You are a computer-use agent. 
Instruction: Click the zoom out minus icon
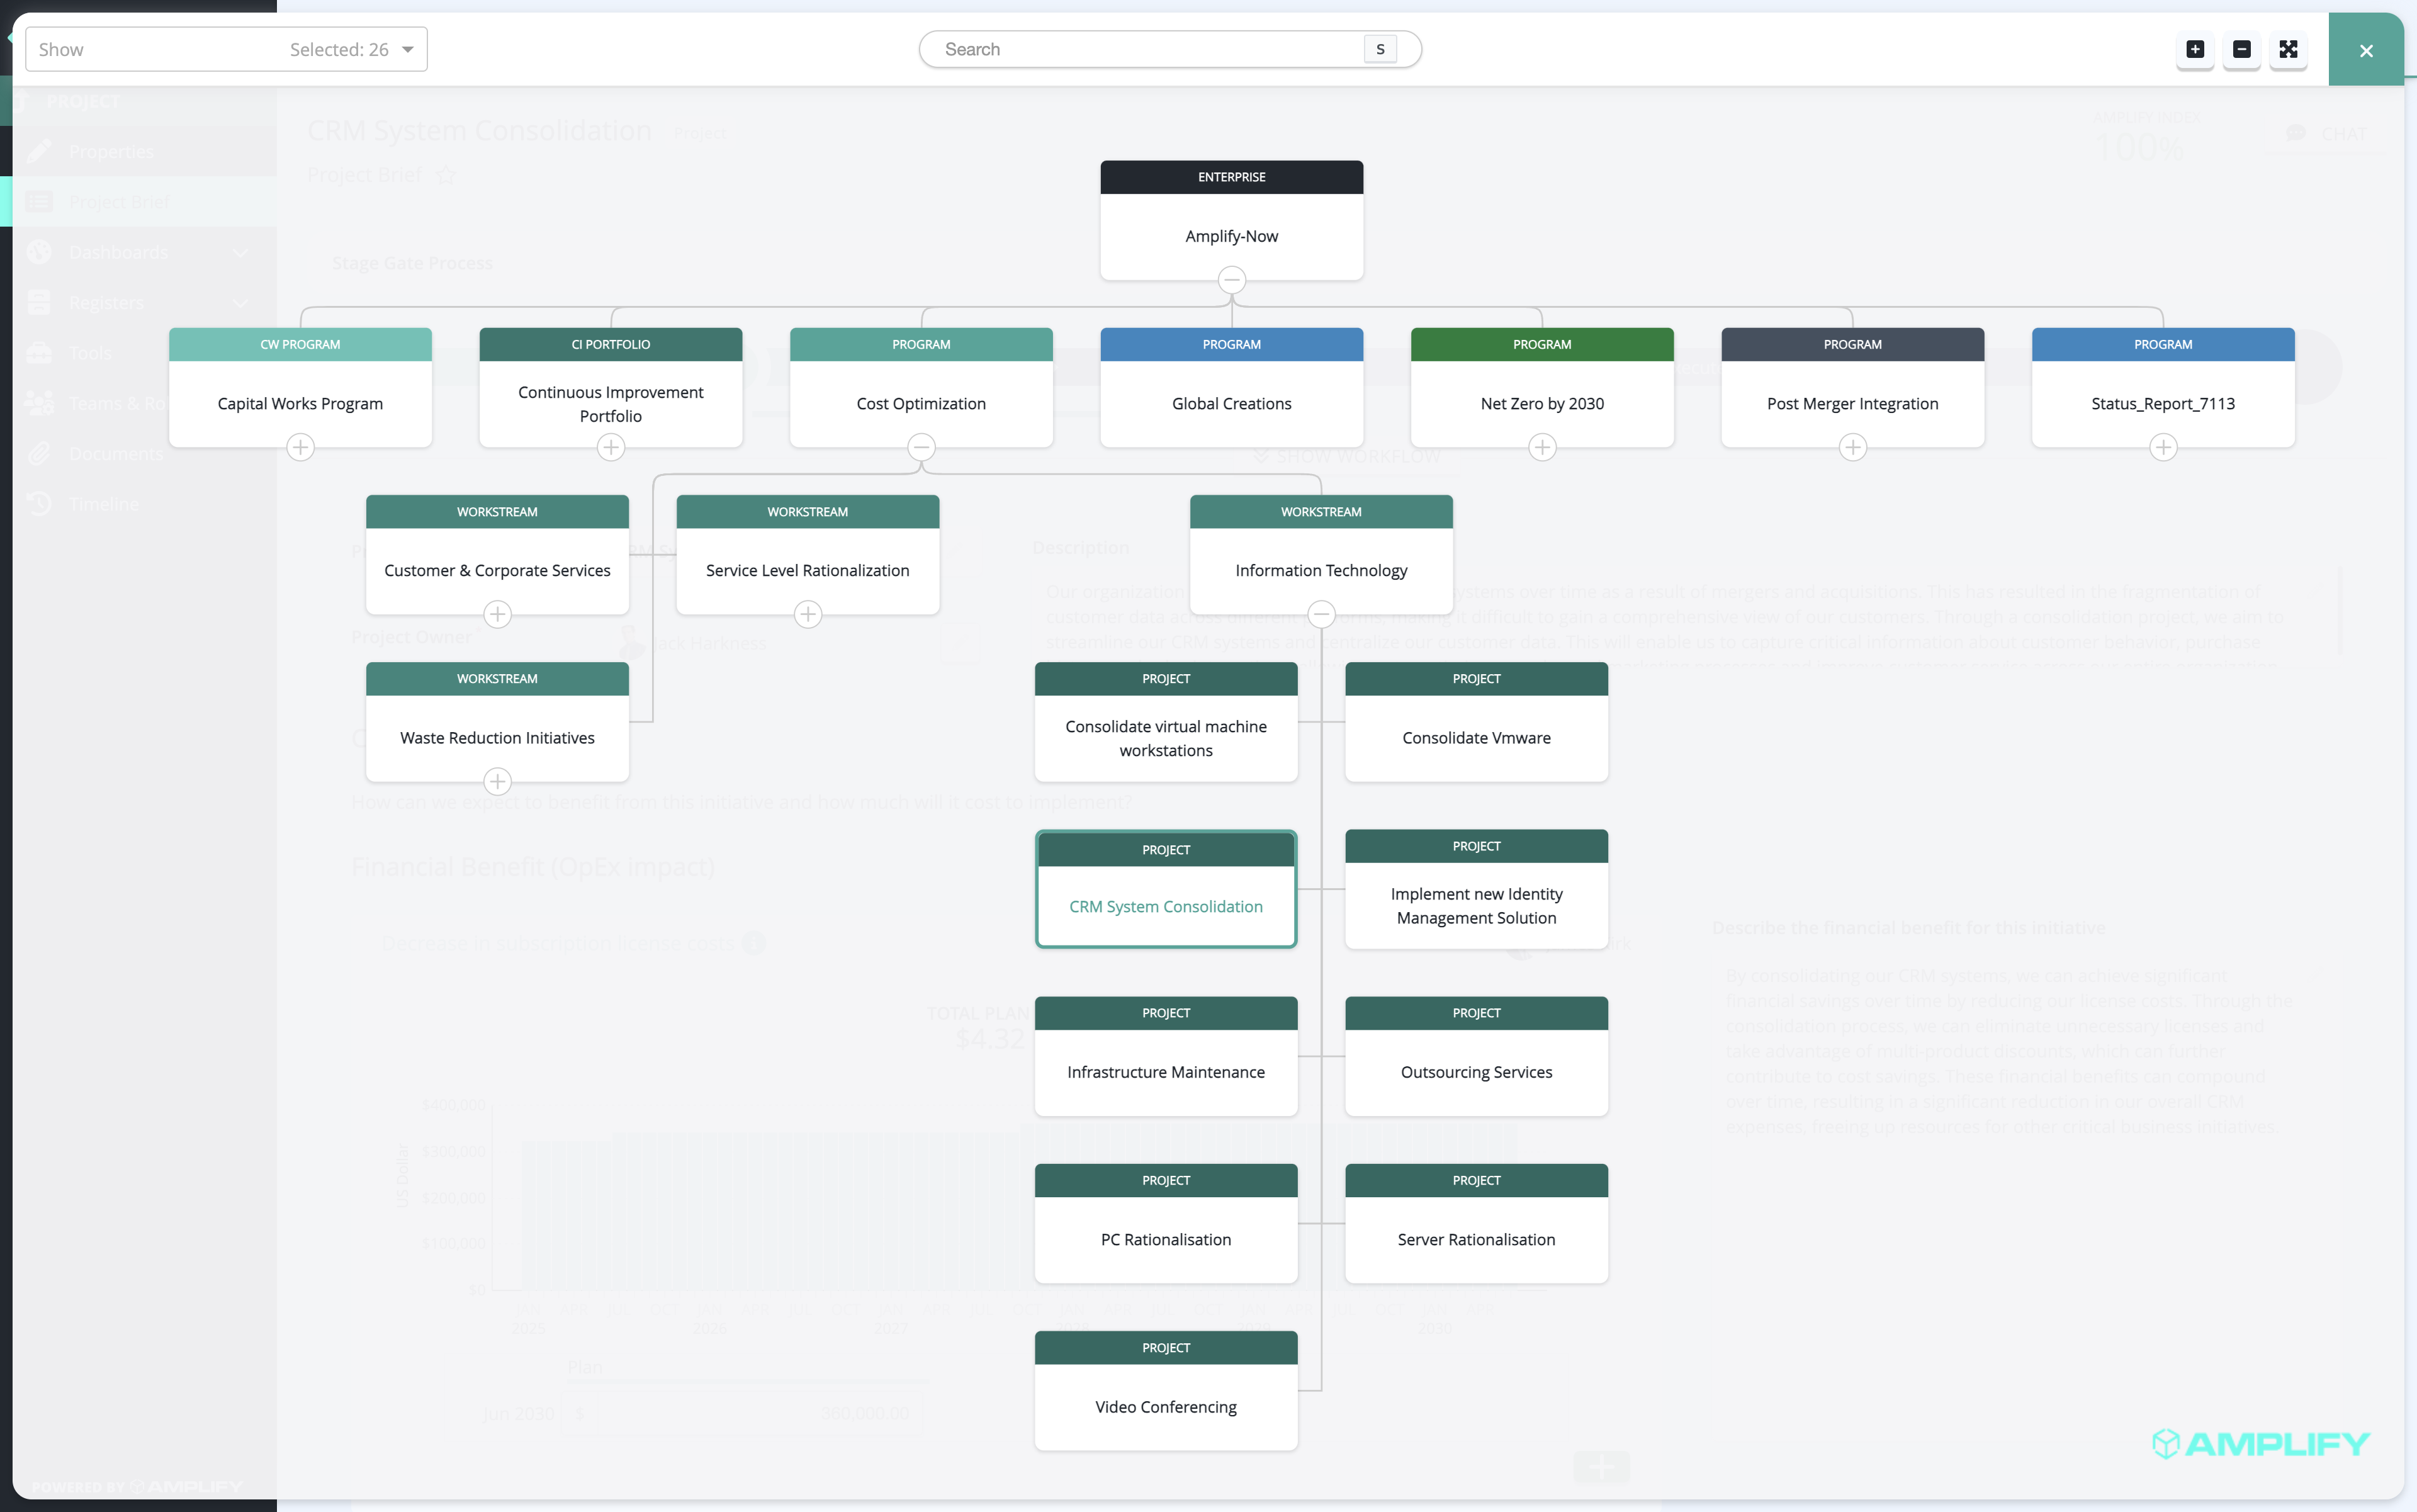2242,49
